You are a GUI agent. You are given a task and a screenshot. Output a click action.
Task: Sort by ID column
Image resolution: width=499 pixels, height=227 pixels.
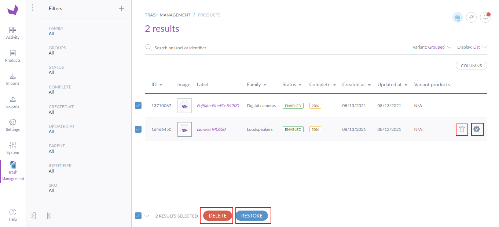coord(157,84)
